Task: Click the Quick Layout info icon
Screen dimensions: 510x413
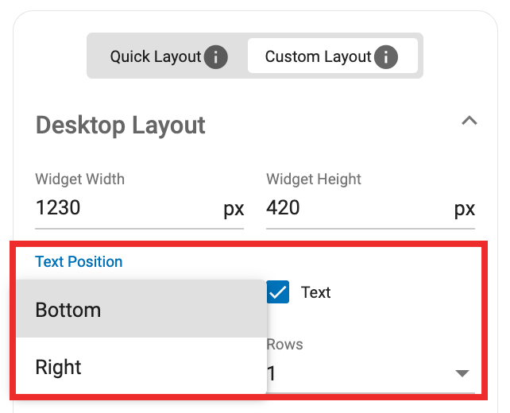Action: click(x=216, y=57)
